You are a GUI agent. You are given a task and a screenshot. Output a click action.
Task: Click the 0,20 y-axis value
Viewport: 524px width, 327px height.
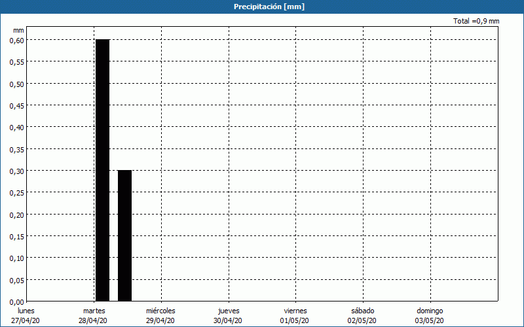[x=17, y=215]
